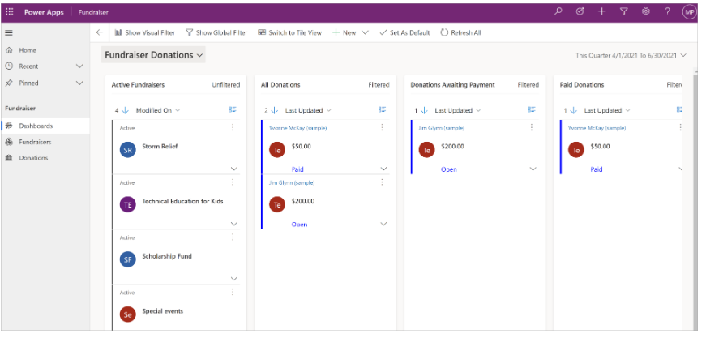
Task: Open the New button dropdown arrow
Action: (x=365, y=33)
